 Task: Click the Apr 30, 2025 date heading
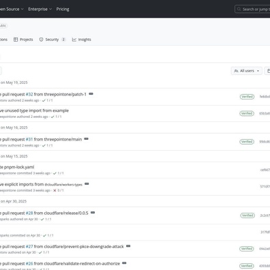tap(14, 201)
